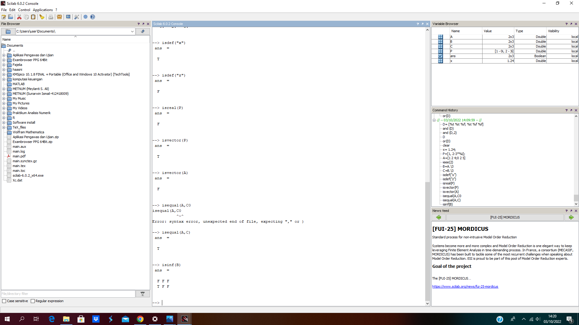Click the File/directory filter input field
Image resolution: width=579 pixels, height=325 pixels.
click(68, 294)
